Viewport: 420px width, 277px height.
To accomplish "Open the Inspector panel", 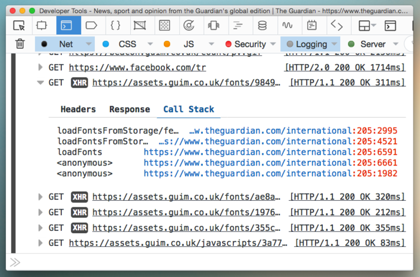I will 42,25.
